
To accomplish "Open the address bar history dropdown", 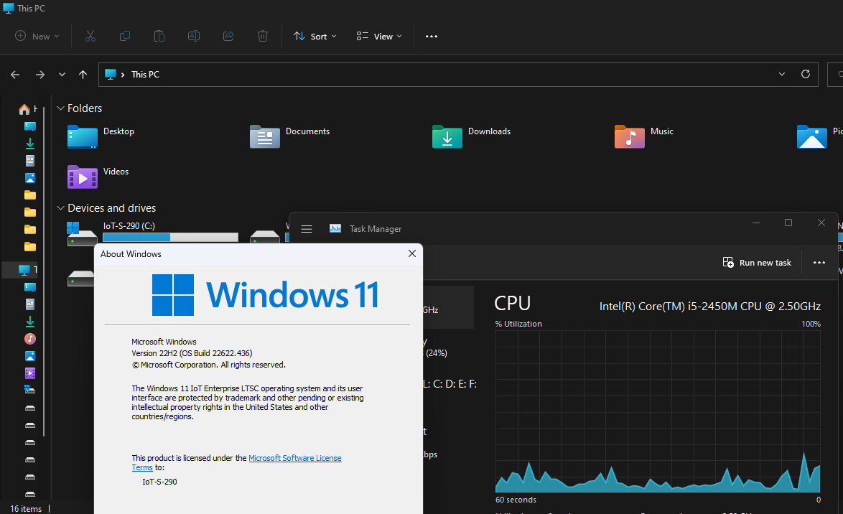I will (x=782, y=74).
